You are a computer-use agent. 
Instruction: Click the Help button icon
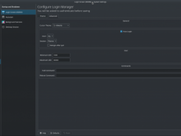click(x=41, y=133)
